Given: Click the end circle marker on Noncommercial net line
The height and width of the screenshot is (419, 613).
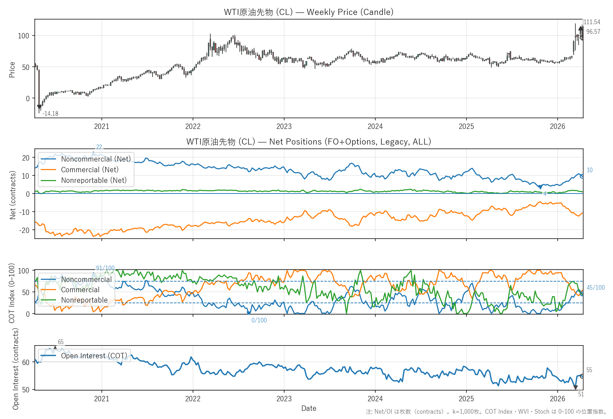Looking at the screenshot, I should click(582, 176).
